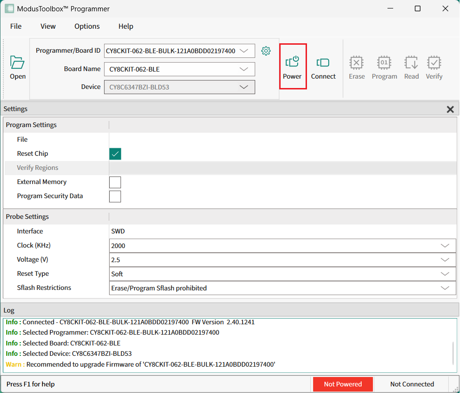Click the 'Selected Programmer' log line

click(x=113, y=332)
